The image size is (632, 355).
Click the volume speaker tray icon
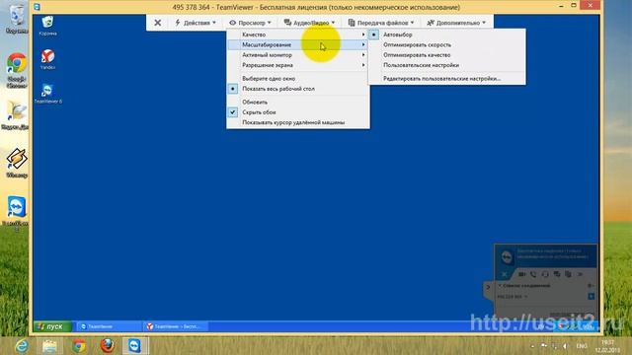[x=565, y=346]
